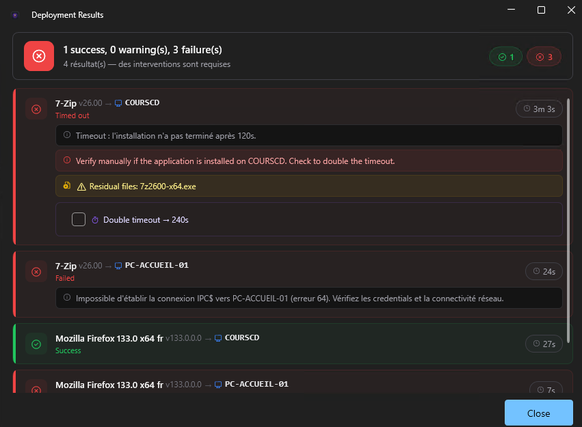Click the 27s duration badge
Image resolution: width=582 pixels, height=427 pixels.
(x=543, y=344)
